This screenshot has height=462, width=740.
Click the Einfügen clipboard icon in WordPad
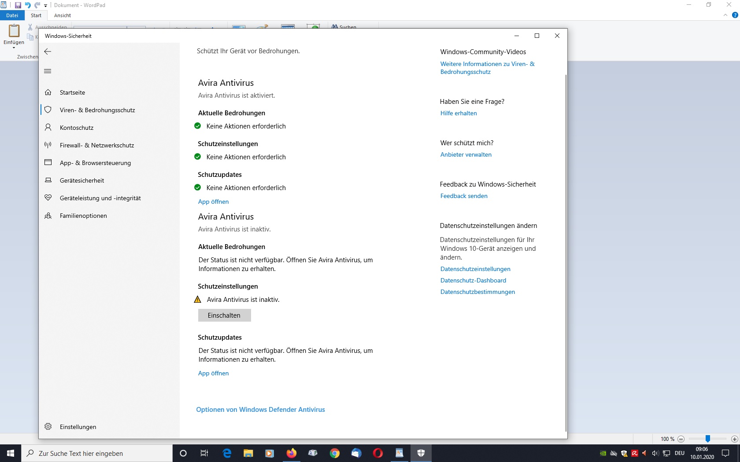click(x=14, y=31)
